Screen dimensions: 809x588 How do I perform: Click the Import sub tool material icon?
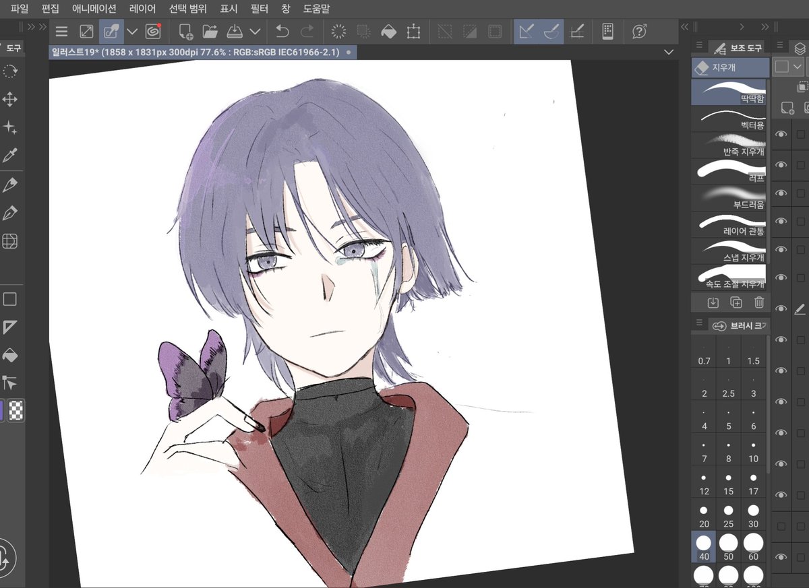713,302
